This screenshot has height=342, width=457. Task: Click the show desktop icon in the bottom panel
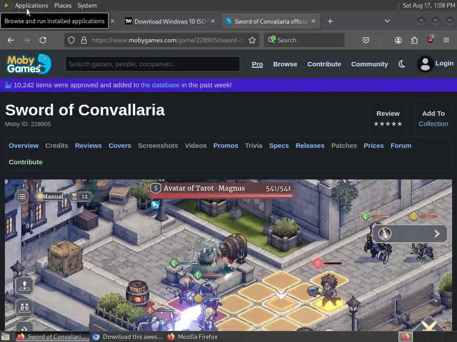click(x=5, y=337)
